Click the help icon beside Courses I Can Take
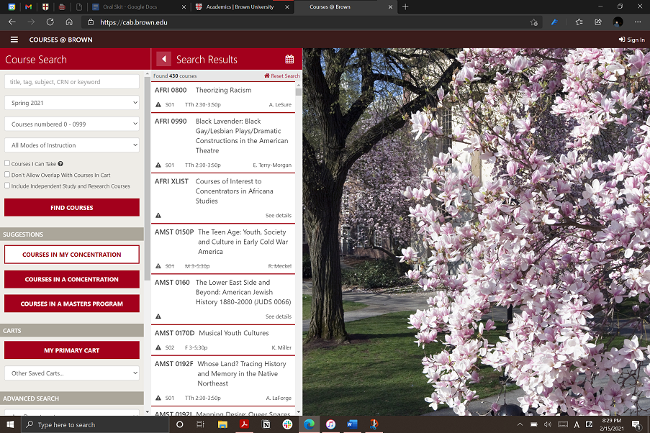The height and width of the screenshot is (433, 650). [60, 164]
